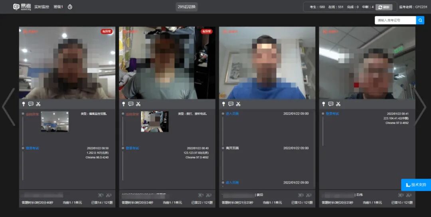Viewport: 431px width, 217px height.
Task: Click the 登录考试 link dated 2022/01/22 08:40
Action: tap(132, 148)
